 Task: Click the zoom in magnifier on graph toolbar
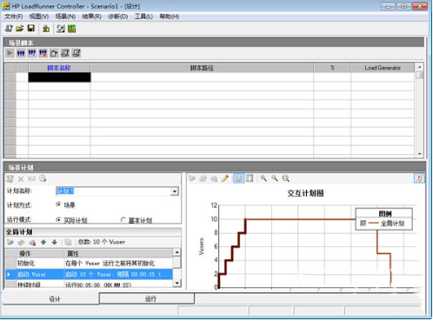263,178
